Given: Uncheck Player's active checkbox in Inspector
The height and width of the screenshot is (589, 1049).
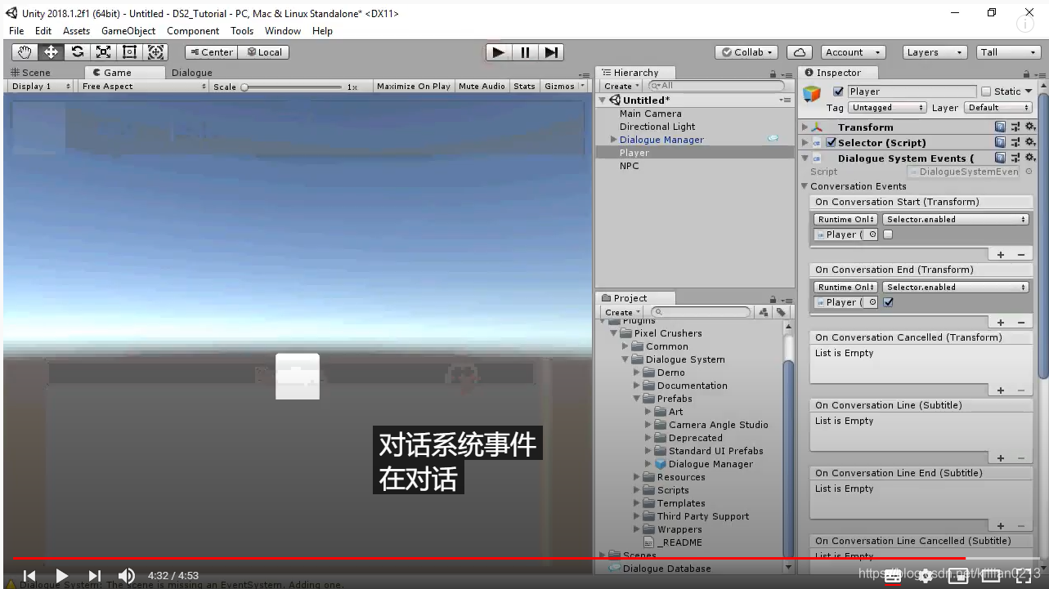Looking at the screenshot, I should [x=839, y=91].
